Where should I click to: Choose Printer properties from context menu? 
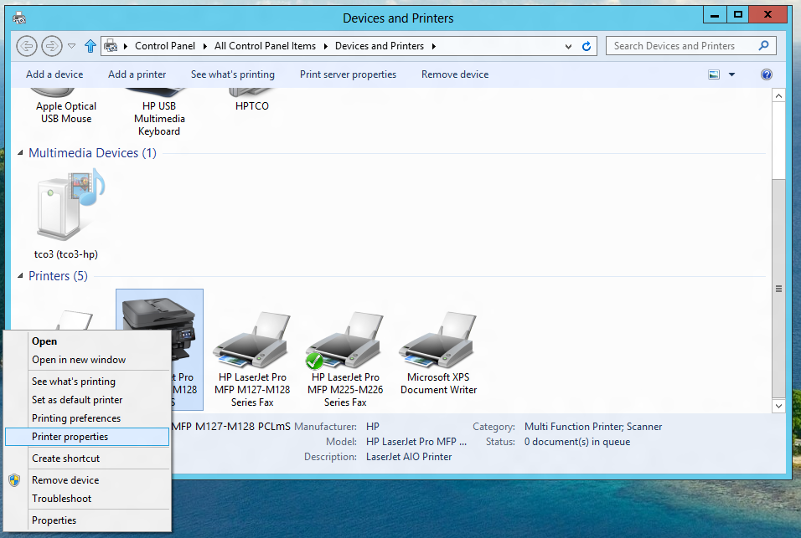[70, 437]
